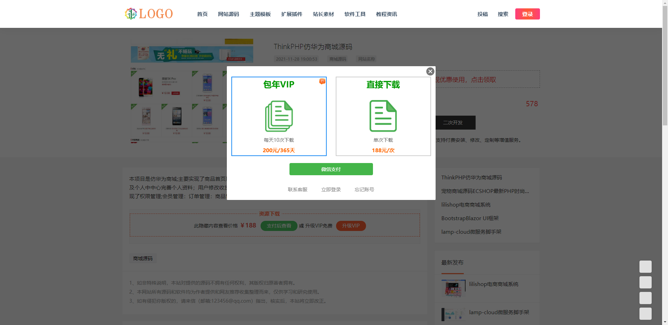
Task: Click 投稿 in the header
Action: pos(483,14)
